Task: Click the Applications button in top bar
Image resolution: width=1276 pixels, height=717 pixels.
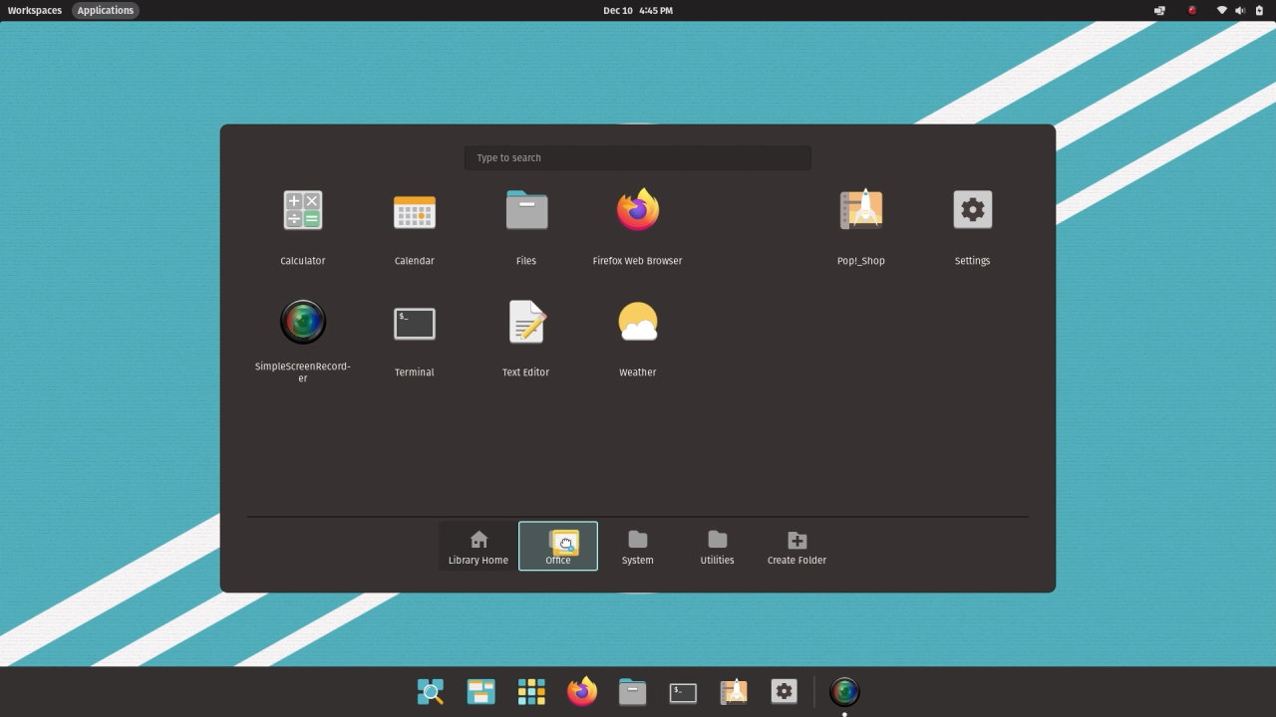Action: point(106,10)
